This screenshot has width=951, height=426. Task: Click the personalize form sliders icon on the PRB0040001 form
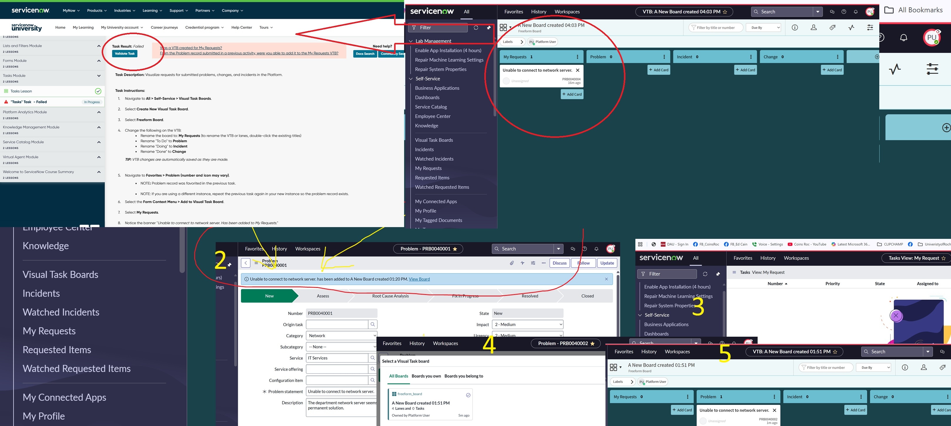(533, 263)
